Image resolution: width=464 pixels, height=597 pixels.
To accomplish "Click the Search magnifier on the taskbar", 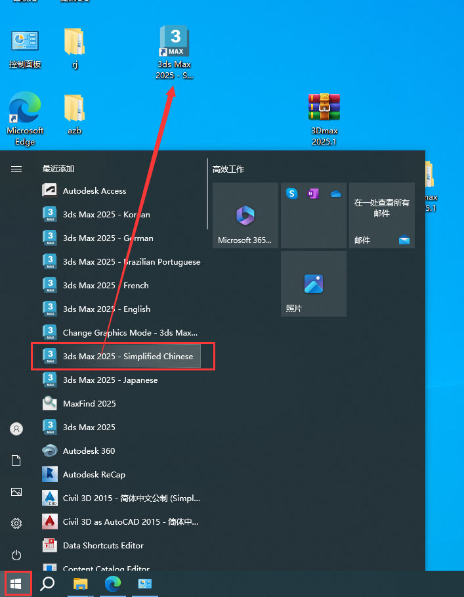I will 47,583.
